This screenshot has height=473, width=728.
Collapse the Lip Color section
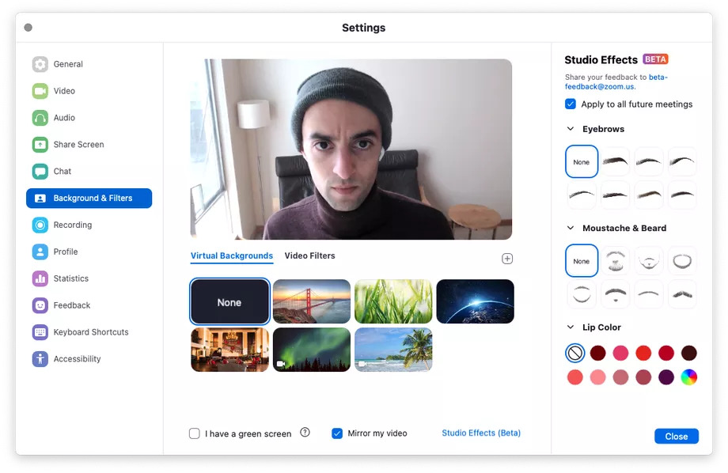[571, 327]
